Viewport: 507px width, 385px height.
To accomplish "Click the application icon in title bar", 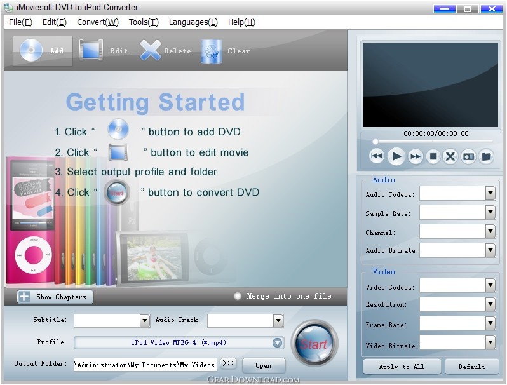I will click(x=9, y=7).
